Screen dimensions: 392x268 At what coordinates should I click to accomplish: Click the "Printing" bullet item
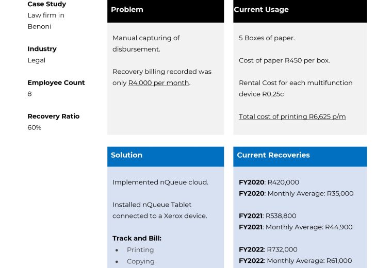tap(140, 249)
